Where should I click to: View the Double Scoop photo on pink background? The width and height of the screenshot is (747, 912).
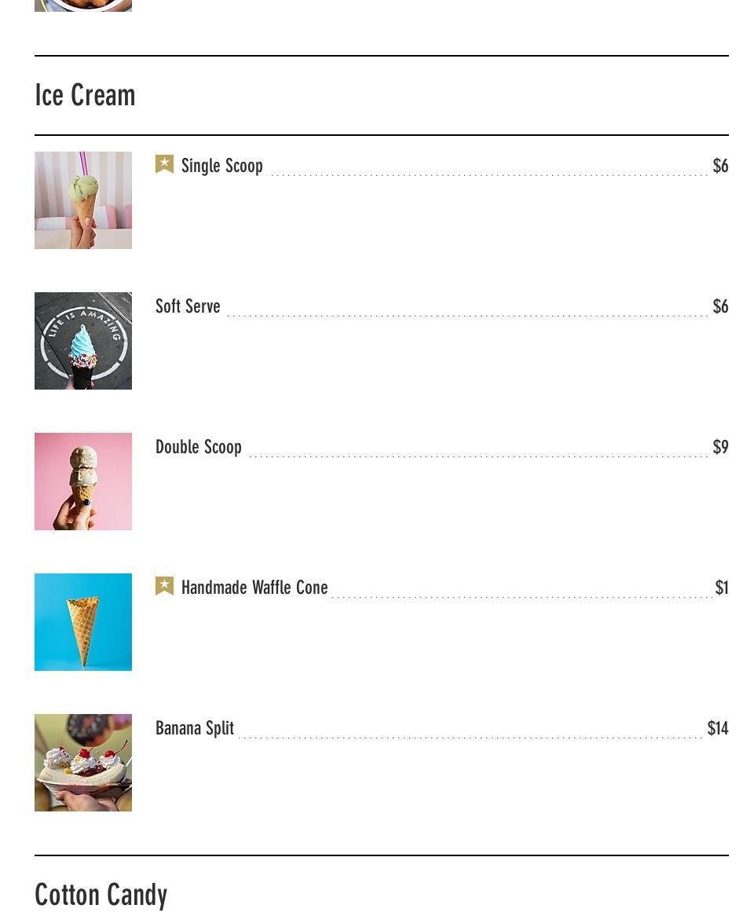(x=83, y=482)
